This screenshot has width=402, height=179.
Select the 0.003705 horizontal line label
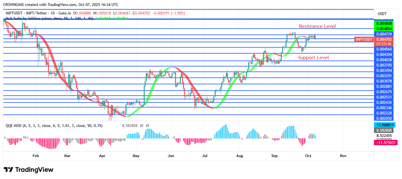pos(384,65)
